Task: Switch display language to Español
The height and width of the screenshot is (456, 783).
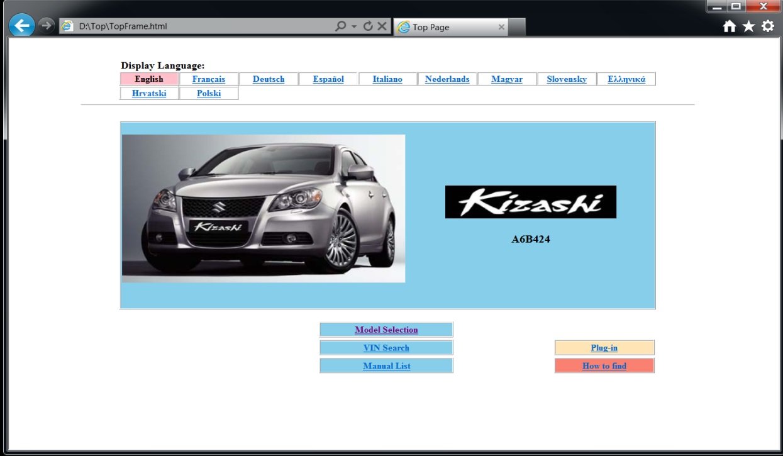Action: point(328,79)
